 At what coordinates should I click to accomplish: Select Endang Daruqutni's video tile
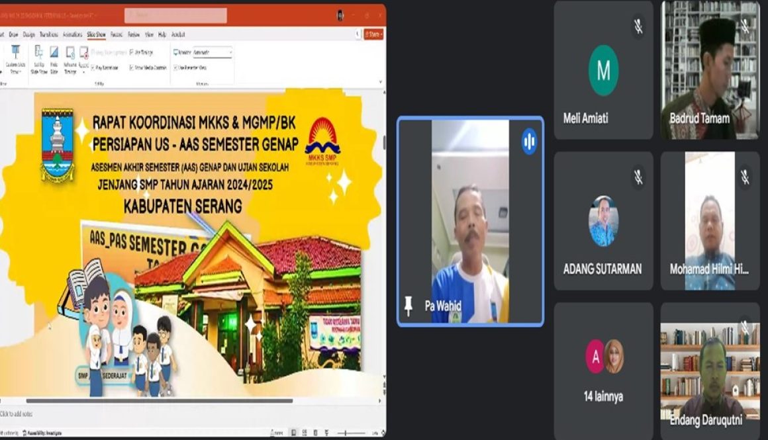(710, 371)
